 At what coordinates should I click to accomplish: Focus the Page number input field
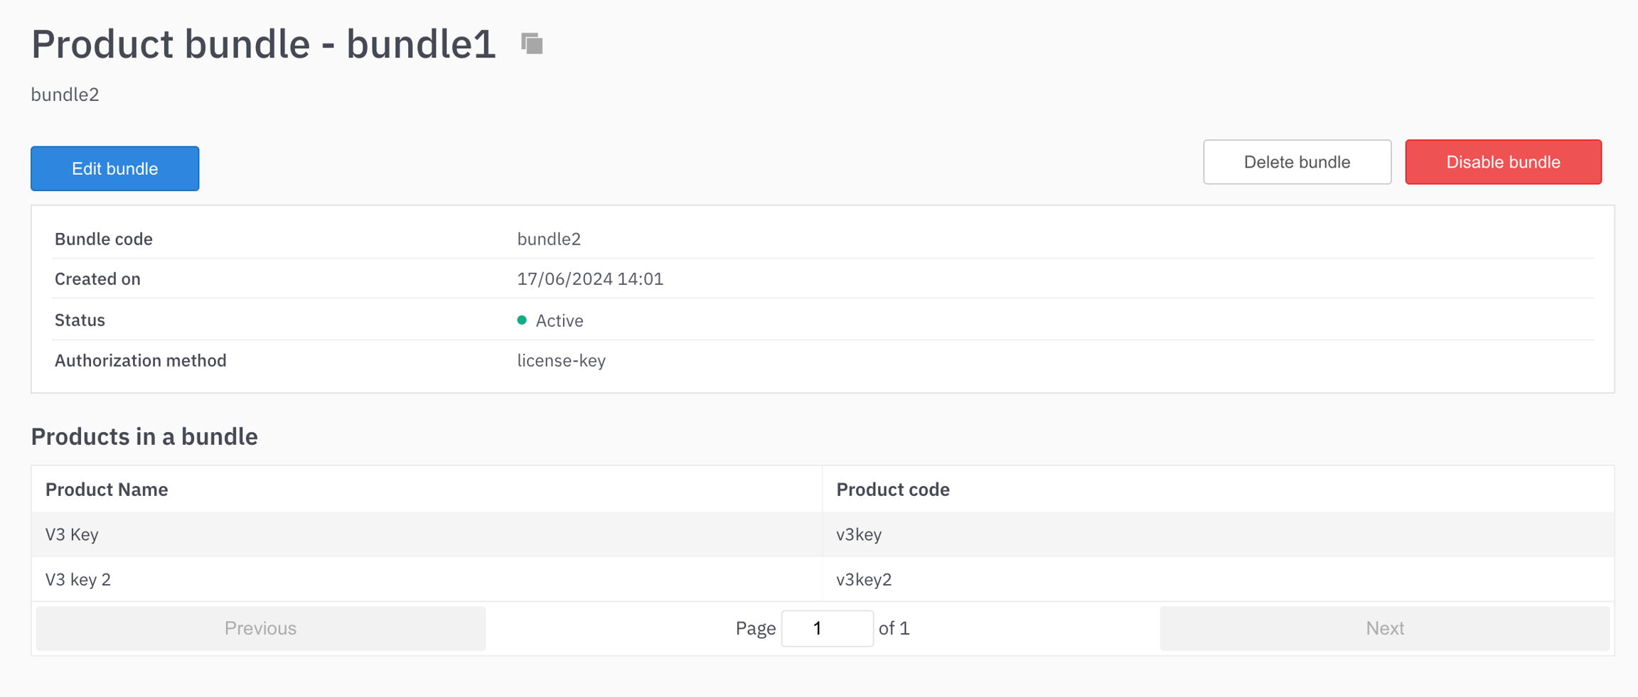click(x=827, y=628)
